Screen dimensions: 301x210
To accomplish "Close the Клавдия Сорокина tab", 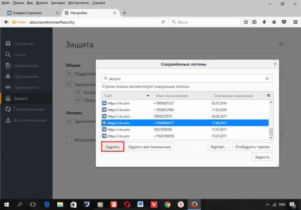I will coord(57,13).
